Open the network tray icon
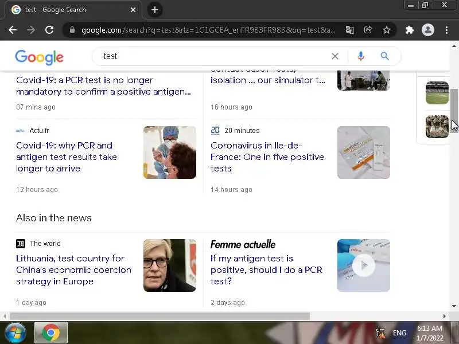Viewport: 459px width, 344px height. [380, 333]
